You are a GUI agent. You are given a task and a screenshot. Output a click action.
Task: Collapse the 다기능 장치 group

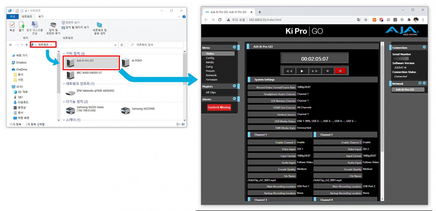(x=64, y=102)
